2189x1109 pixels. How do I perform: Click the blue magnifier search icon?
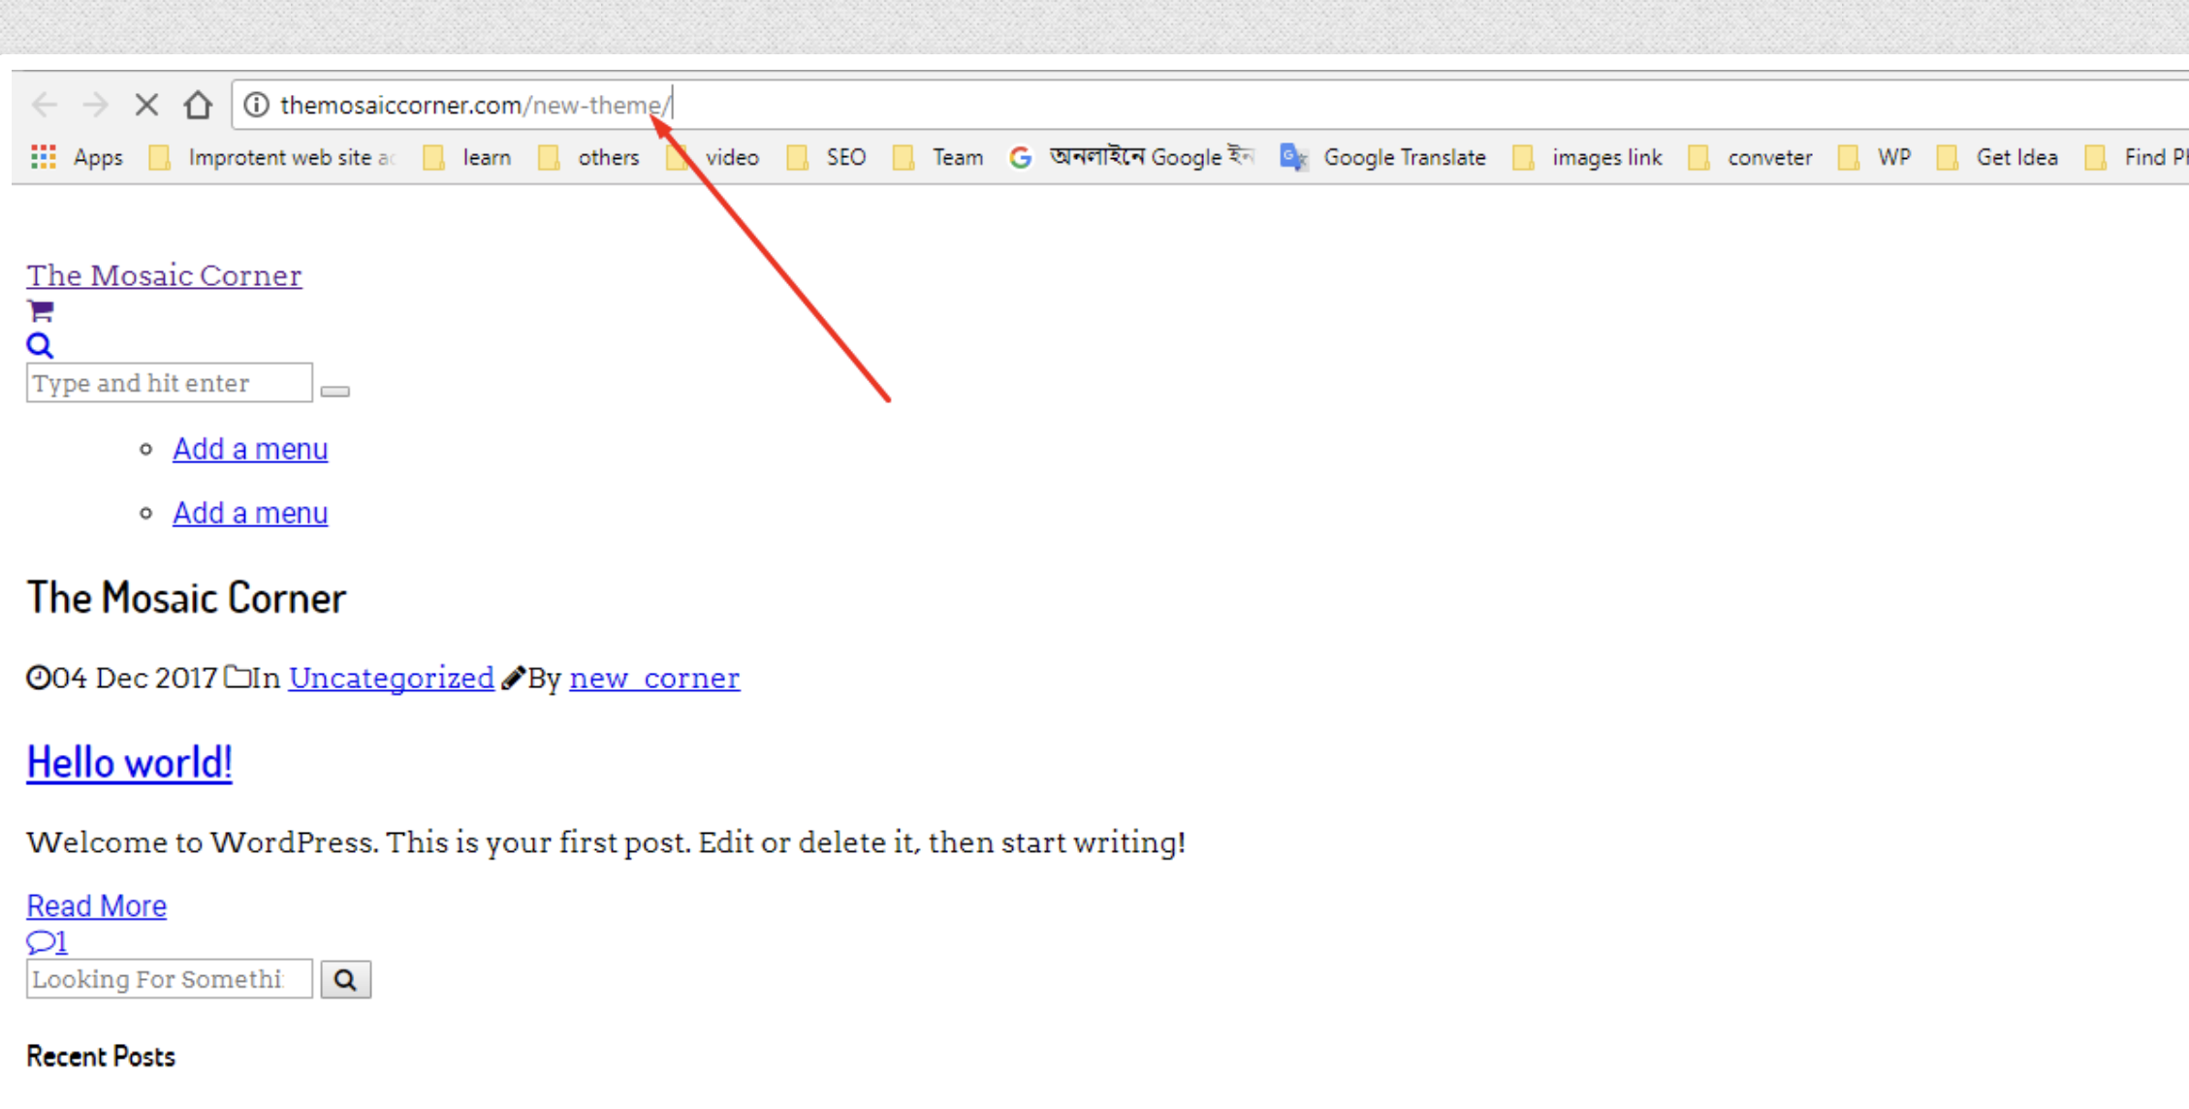pyautogui.click(x=40, y=345)
